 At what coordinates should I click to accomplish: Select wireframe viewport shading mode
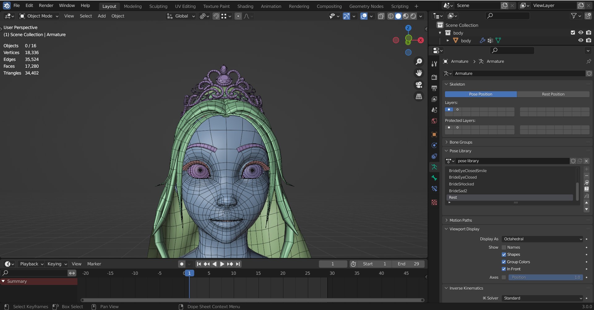tap(391, 16)
